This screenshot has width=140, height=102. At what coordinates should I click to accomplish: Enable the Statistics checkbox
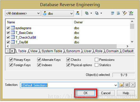click(96, 65)
